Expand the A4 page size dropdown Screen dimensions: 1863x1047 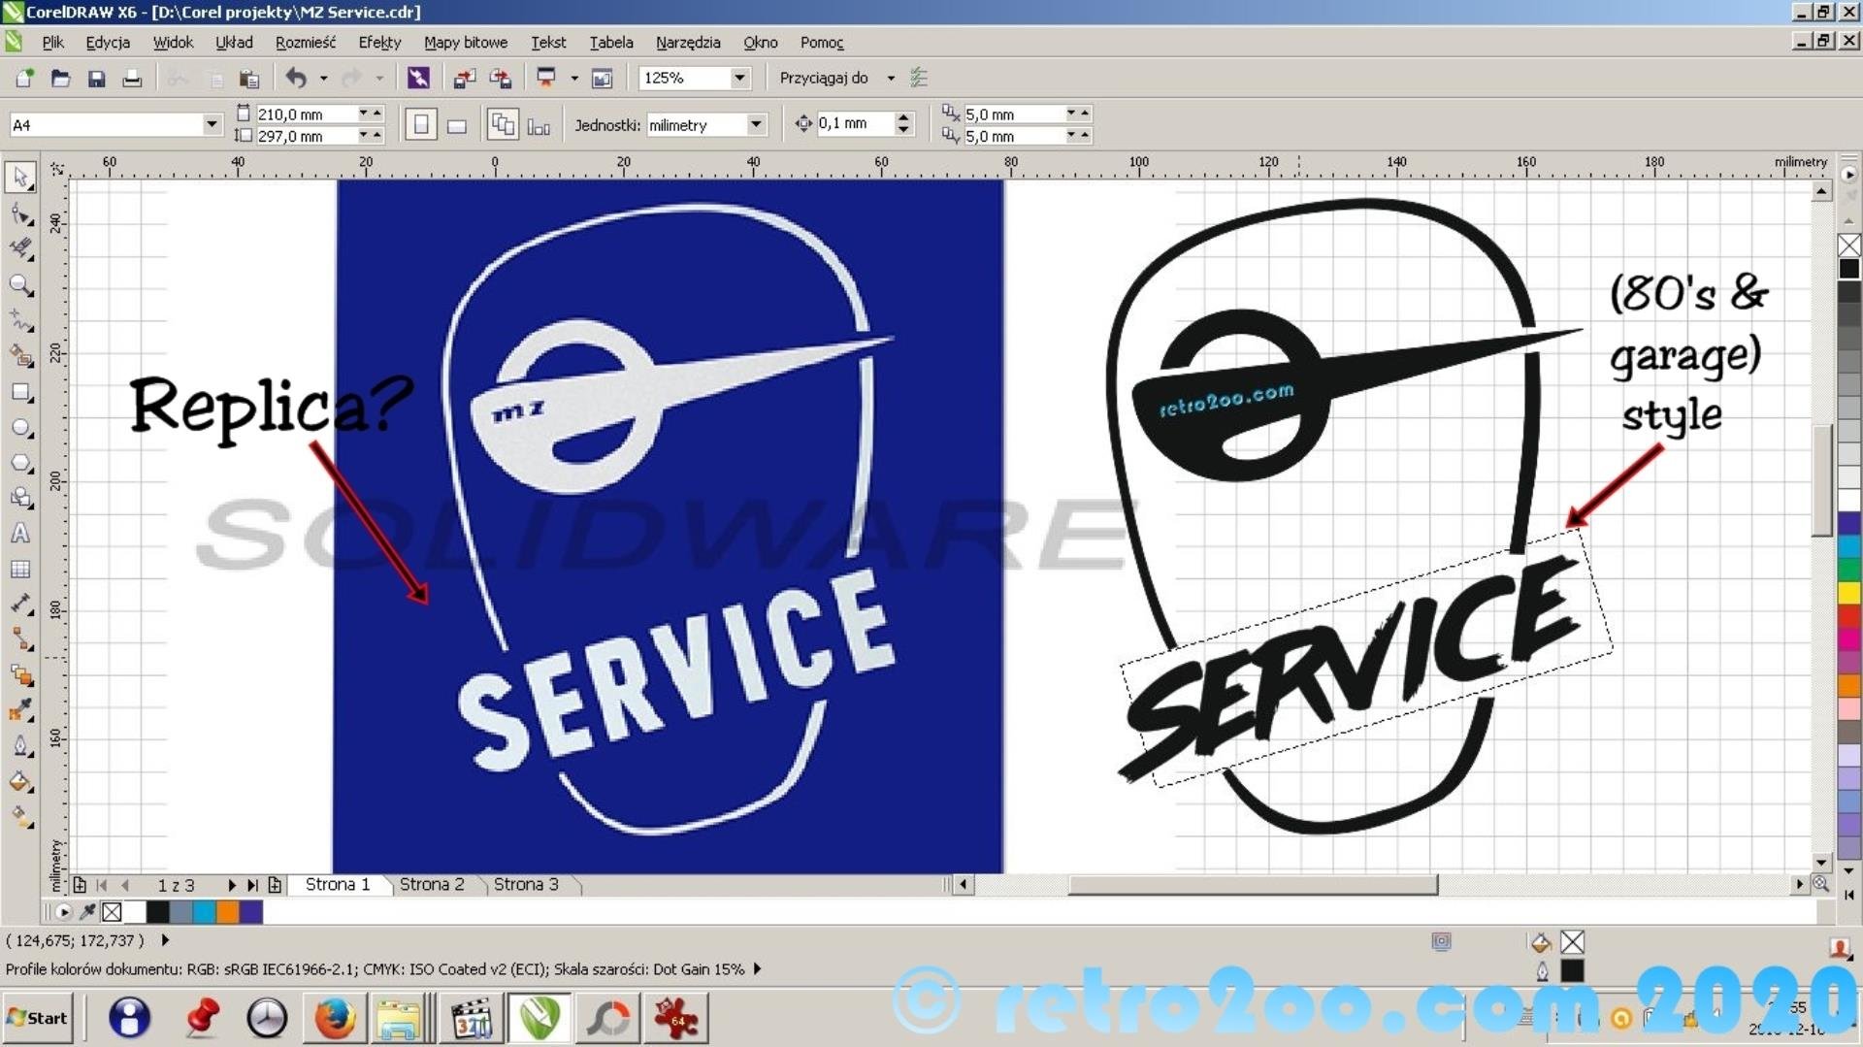212,124
